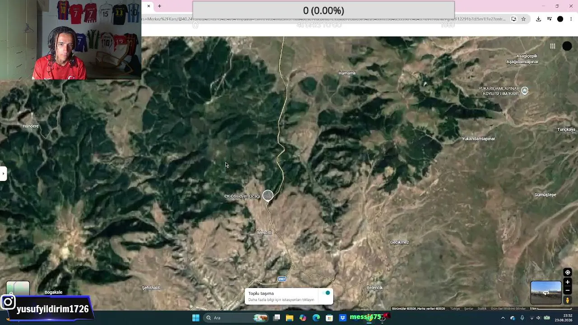578x325 pixels.
Task: Open the Windows Start menu
Action: 196,318
